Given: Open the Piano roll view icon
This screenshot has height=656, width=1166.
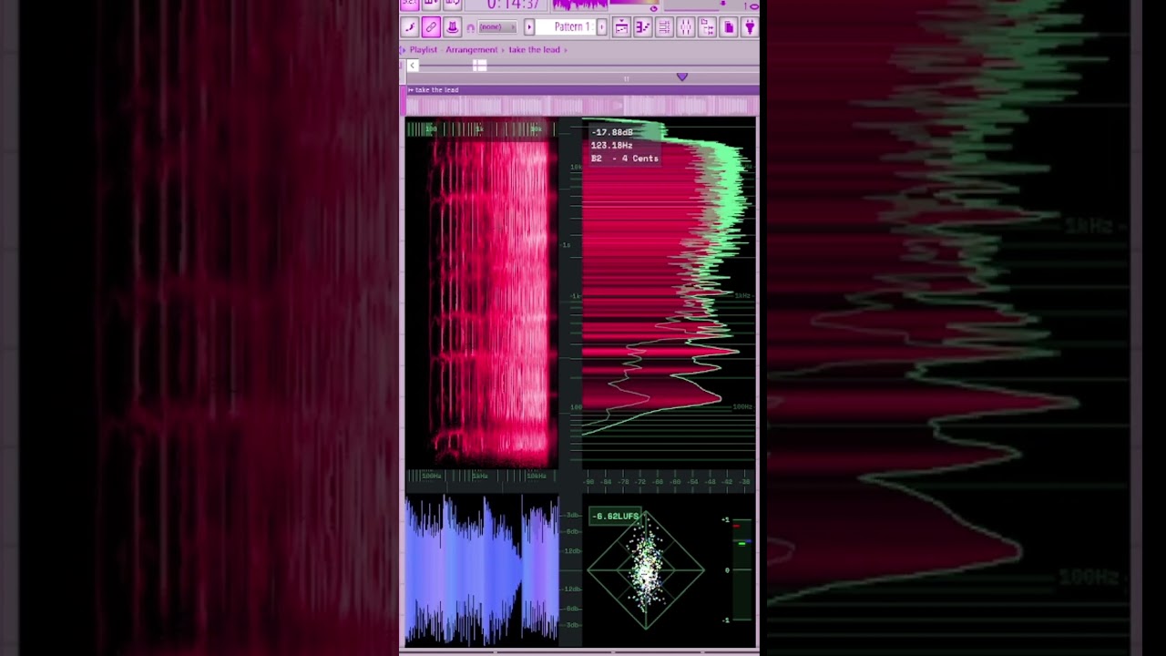Looking at the screenshot, I should click(x=643, y=27).
